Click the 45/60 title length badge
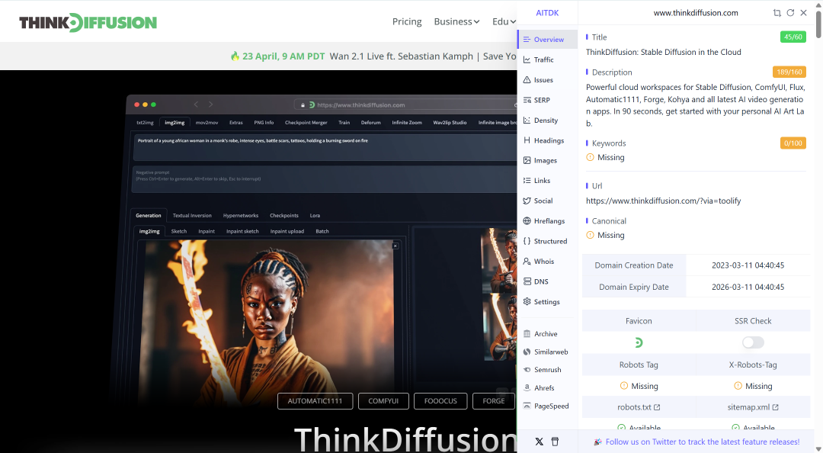 coord(793,37)
